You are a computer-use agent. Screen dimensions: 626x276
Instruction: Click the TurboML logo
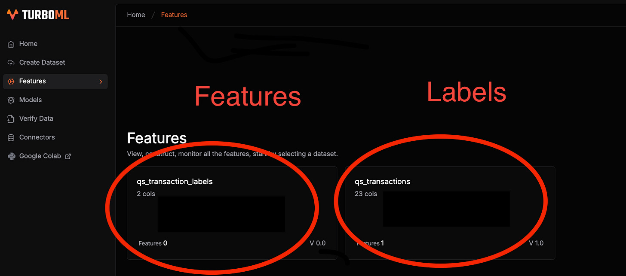[38, 15]
